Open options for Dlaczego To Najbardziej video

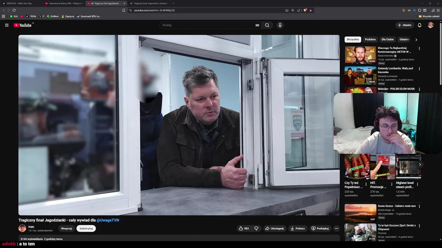click(419, 49)
